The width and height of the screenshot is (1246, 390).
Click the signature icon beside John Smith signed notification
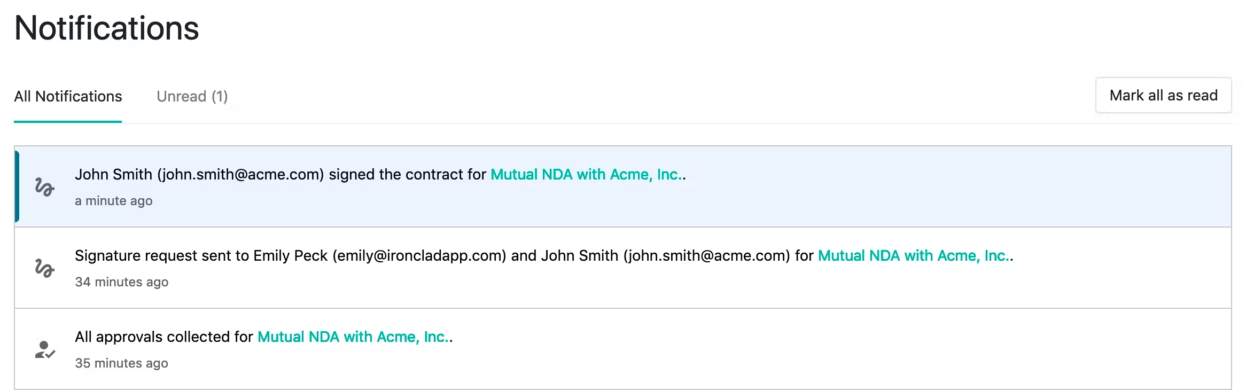point(44,187)
